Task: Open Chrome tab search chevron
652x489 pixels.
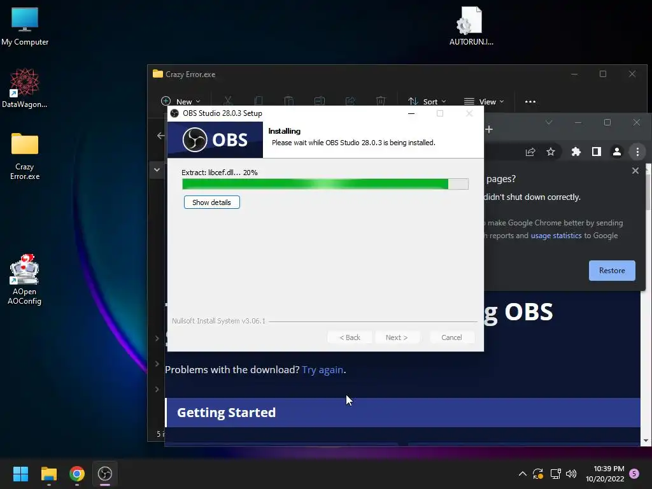Action: 549,122
